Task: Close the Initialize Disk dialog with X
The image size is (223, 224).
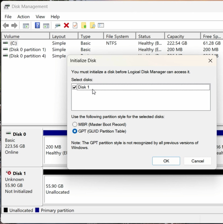Action: 210,61
